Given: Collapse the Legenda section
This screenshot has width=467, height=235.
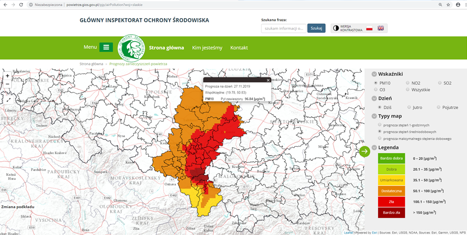Looking at the screenshot, I should (x=374, y=148).
